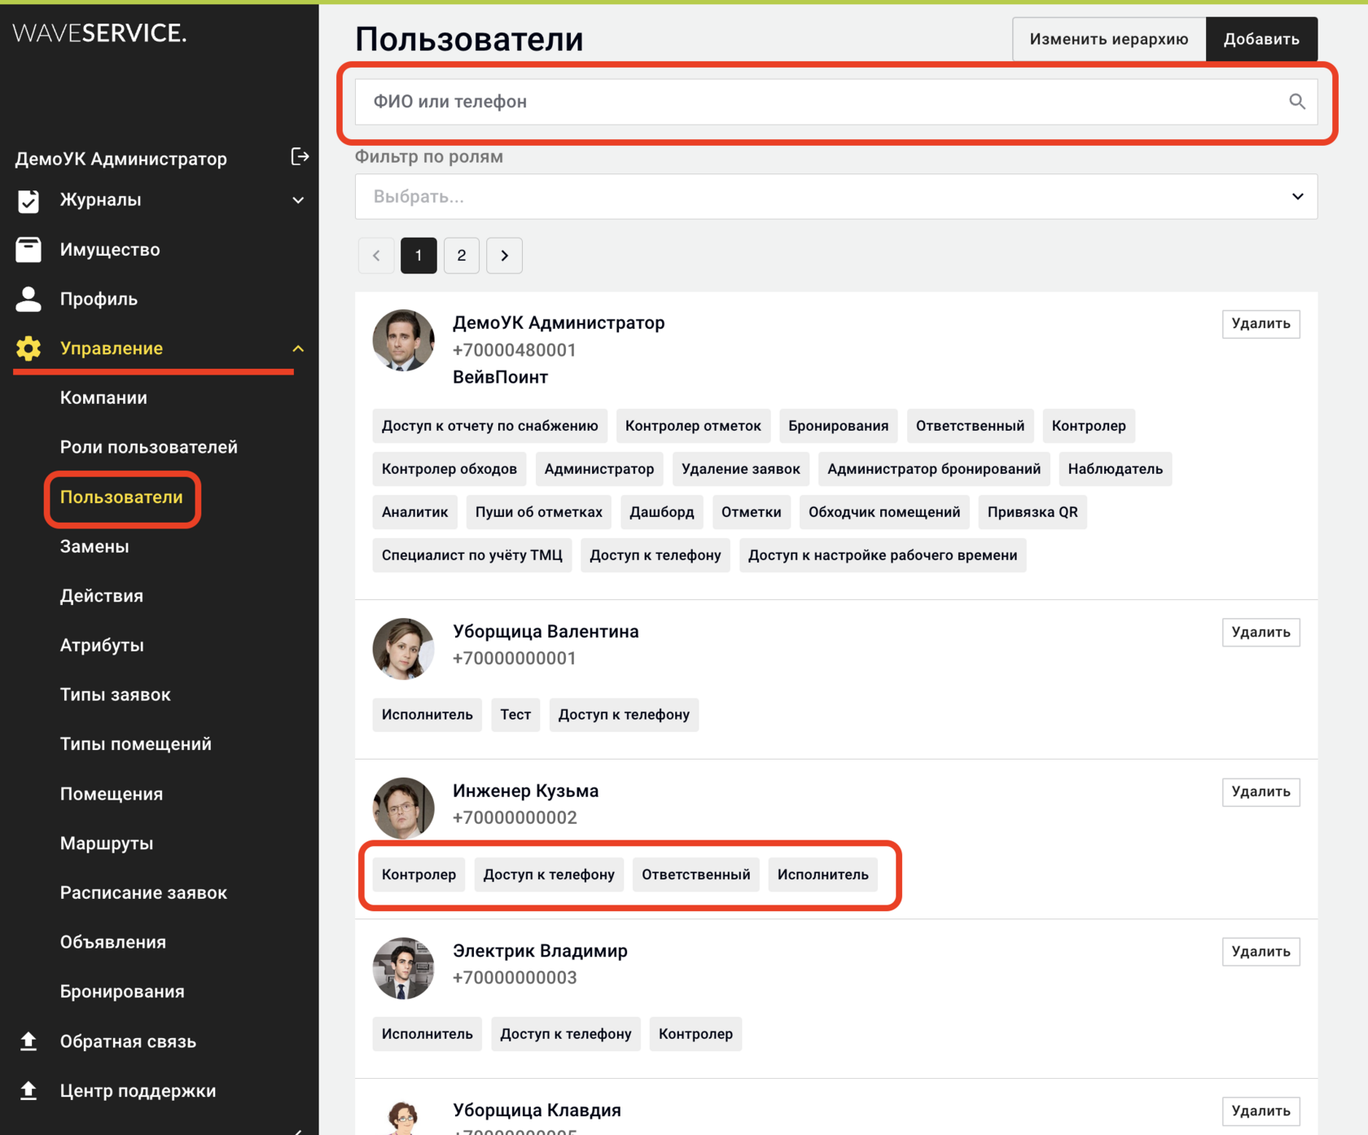
Task: Go to page 2 of users
Action: coord(462,256)
